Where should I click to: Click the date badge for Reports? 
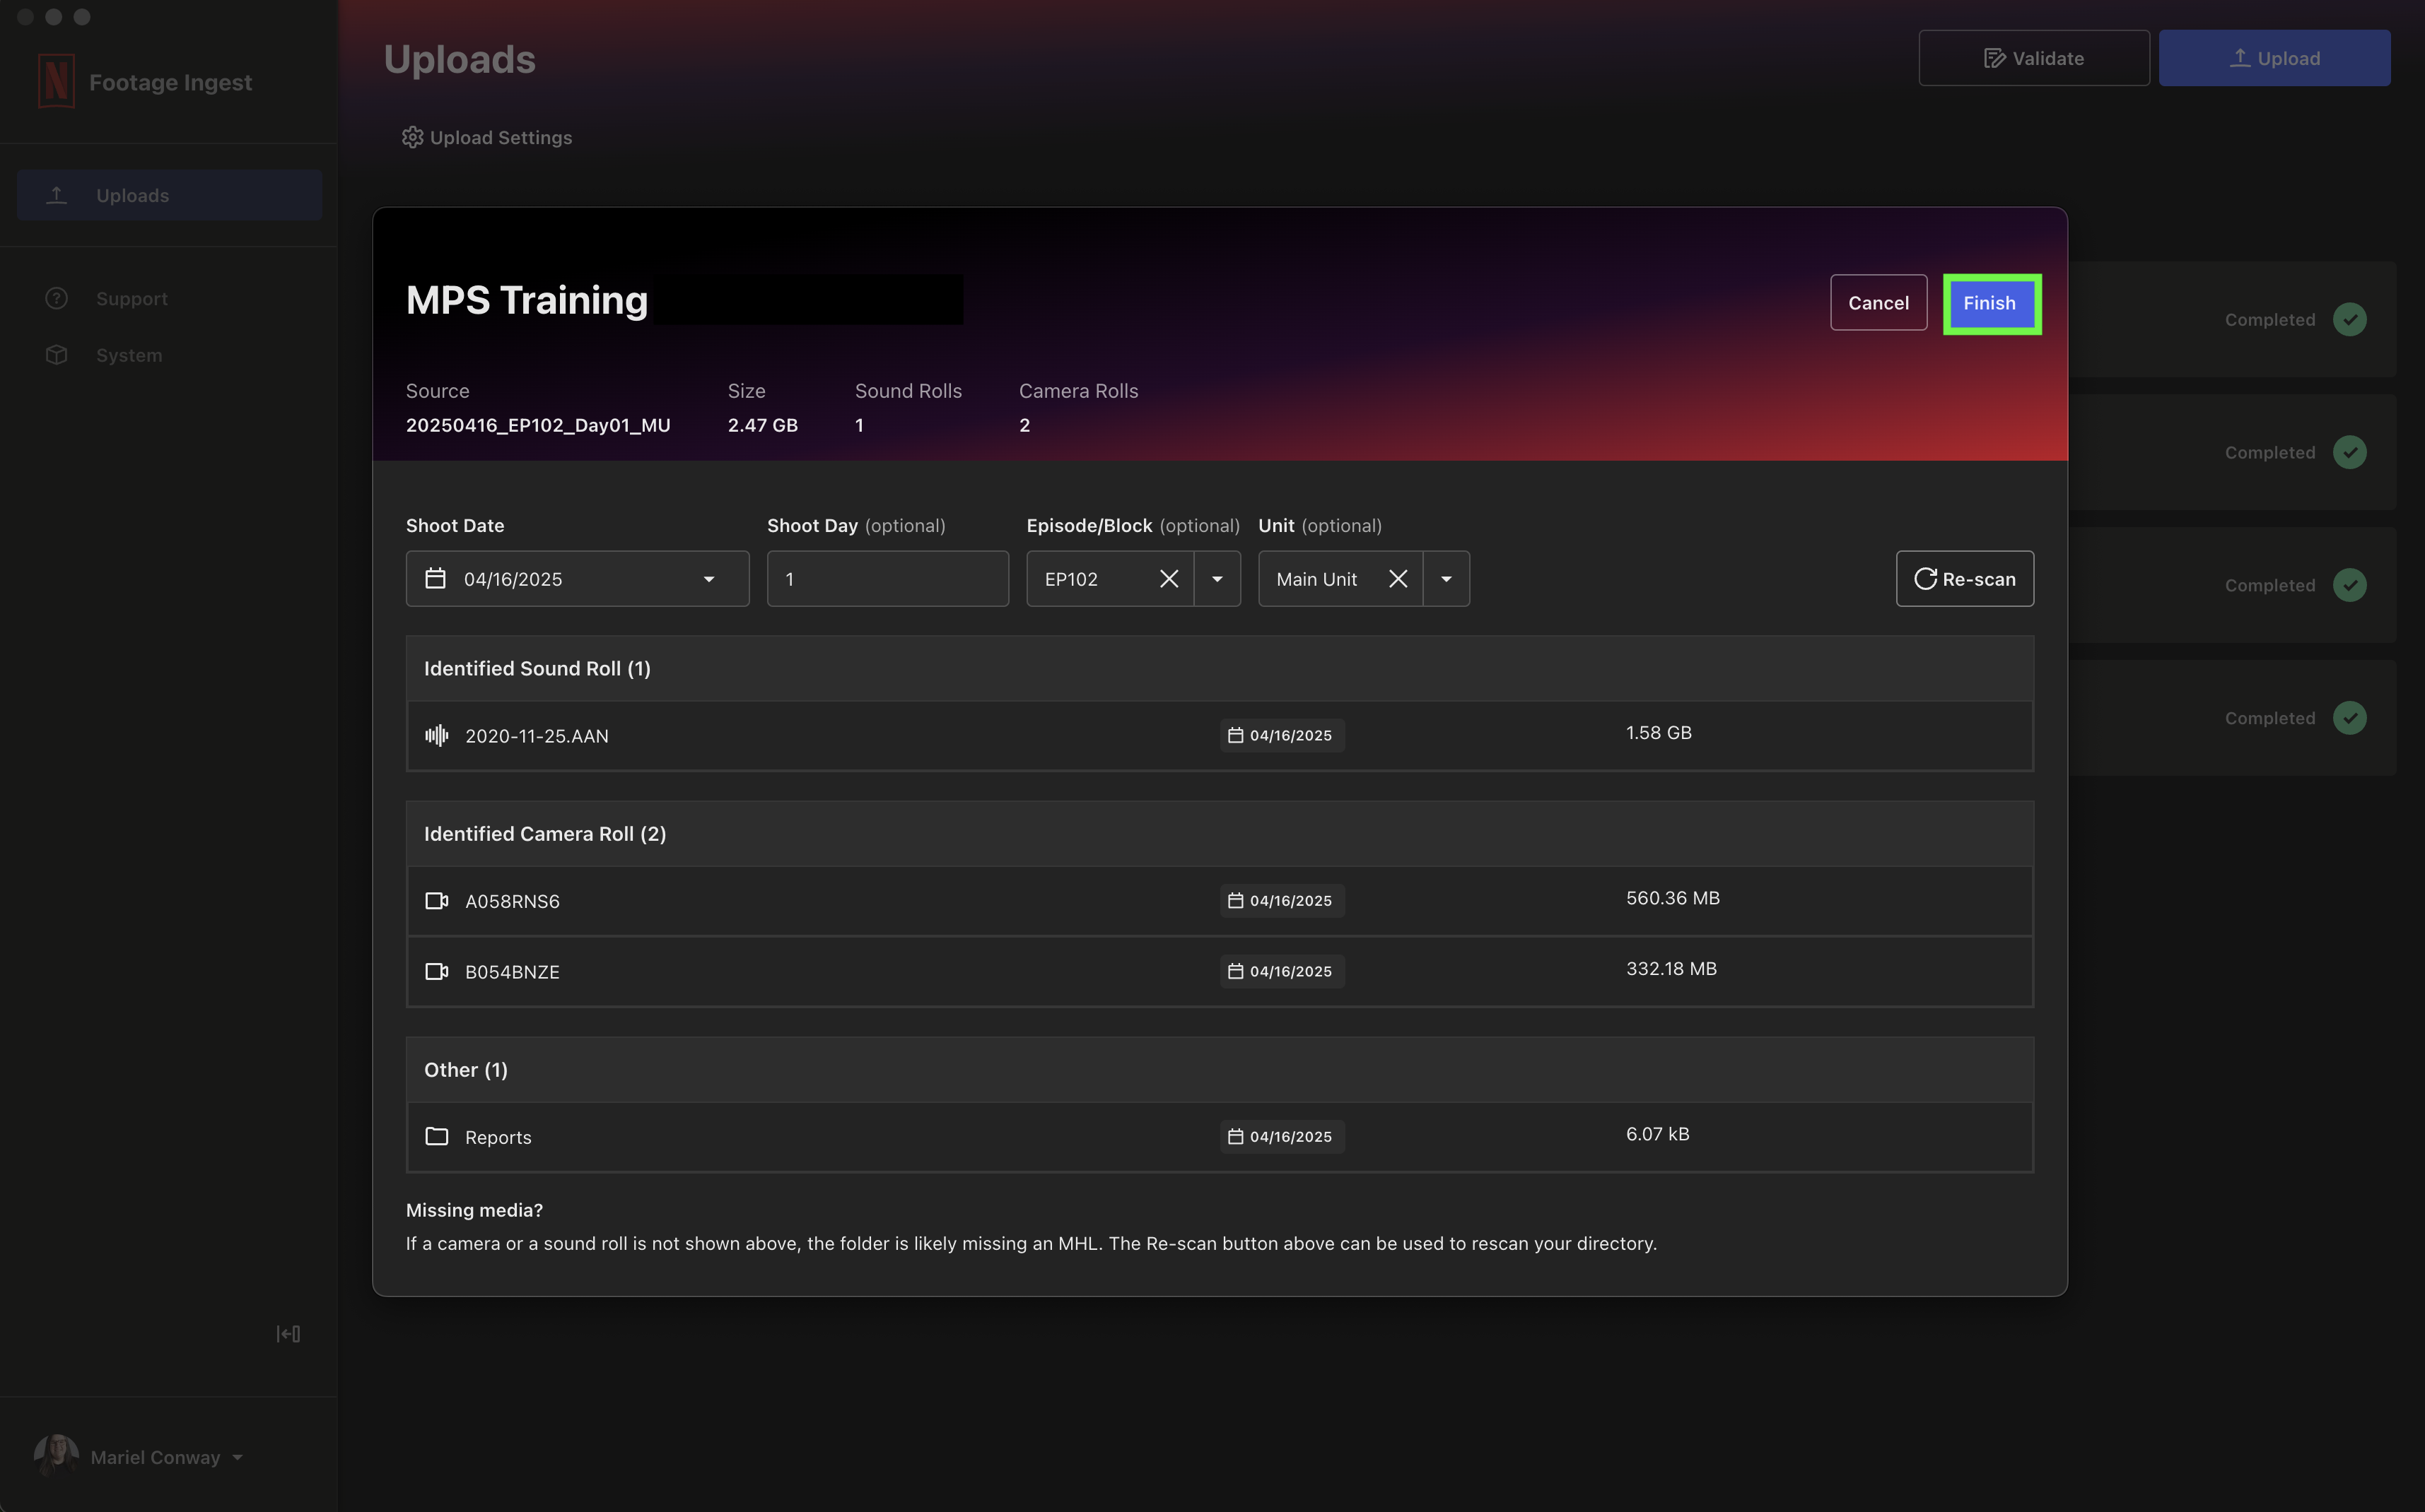[1282, 1137]
